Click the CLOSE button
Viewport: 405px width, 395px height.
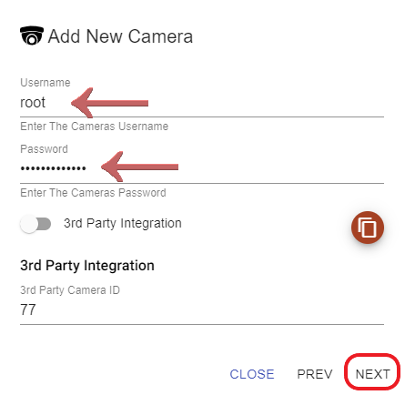click(x=252, y=374)
